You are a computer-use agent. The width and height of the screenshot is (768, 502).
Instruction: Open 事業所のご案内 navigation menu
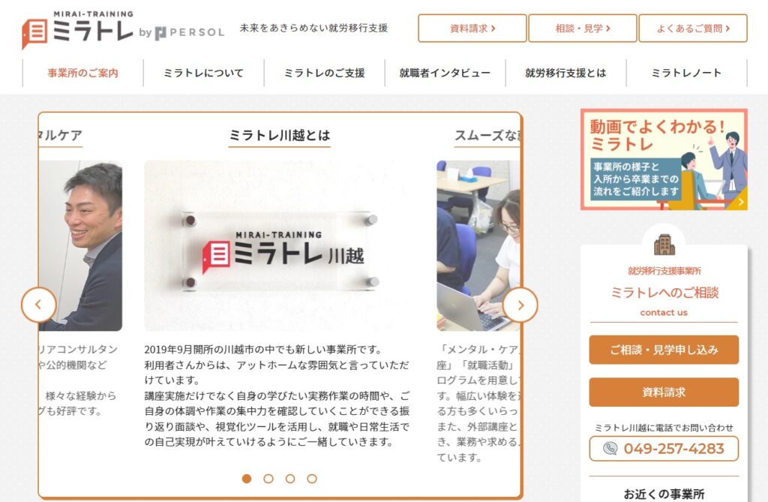point(82,73)
